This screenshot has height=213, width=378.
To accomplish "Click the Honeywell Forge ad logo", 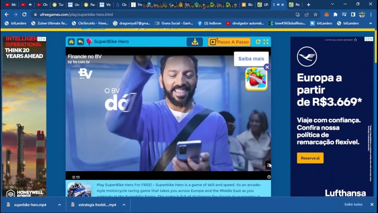I will click(x=25, y=193).
